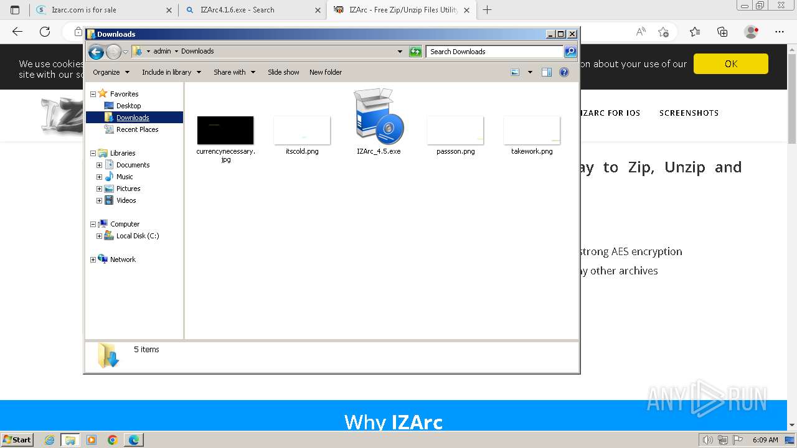Image resolution: width=797 pixels, height=448 pixels.
Task: Expand the Network node
Action: point(93,259)
